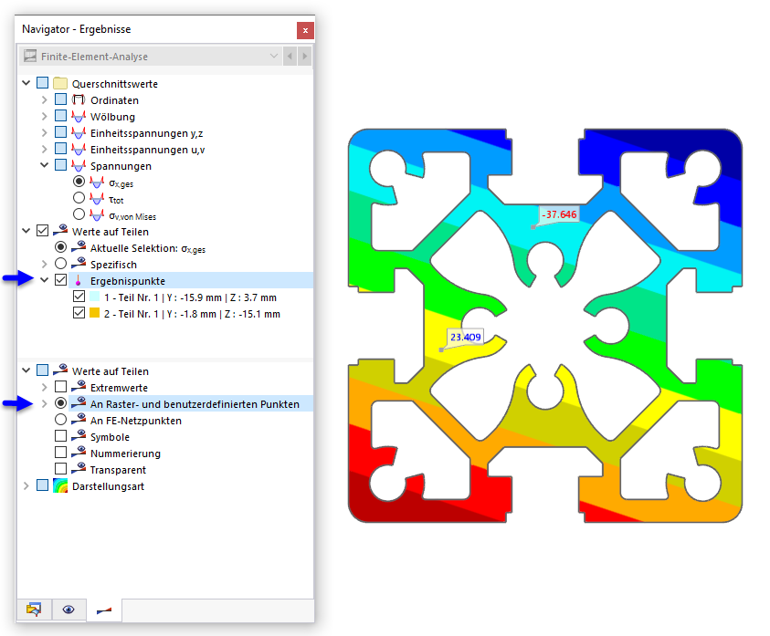Close the Navigator - Ergebnisse panel
770x636 pixels.
pyautogui.click(x=305, y=30)
